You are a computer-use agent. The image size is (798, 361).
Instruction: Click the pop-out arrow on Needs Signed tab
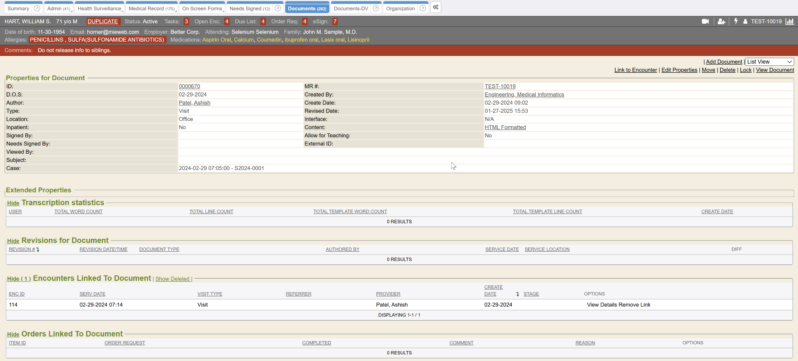[x=278, y=8]
